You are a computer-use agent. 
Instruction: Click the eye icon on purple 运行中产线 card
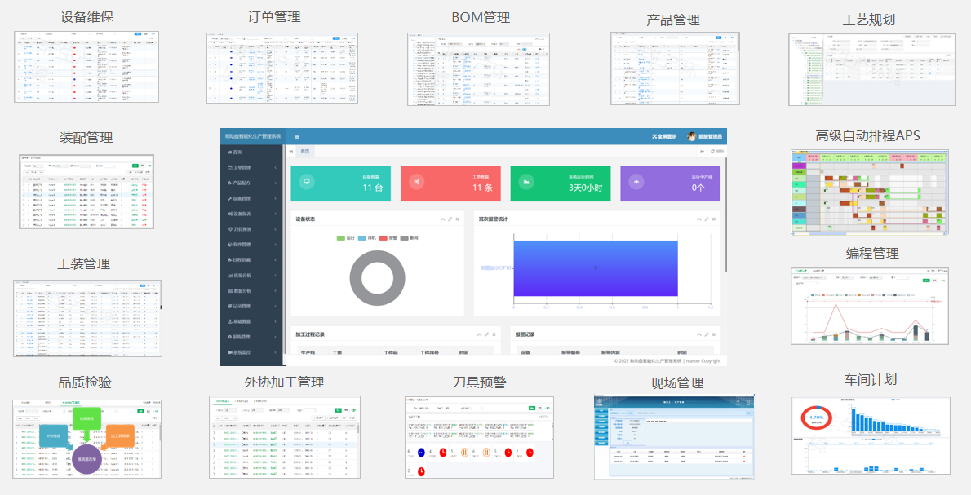point(636,182)
